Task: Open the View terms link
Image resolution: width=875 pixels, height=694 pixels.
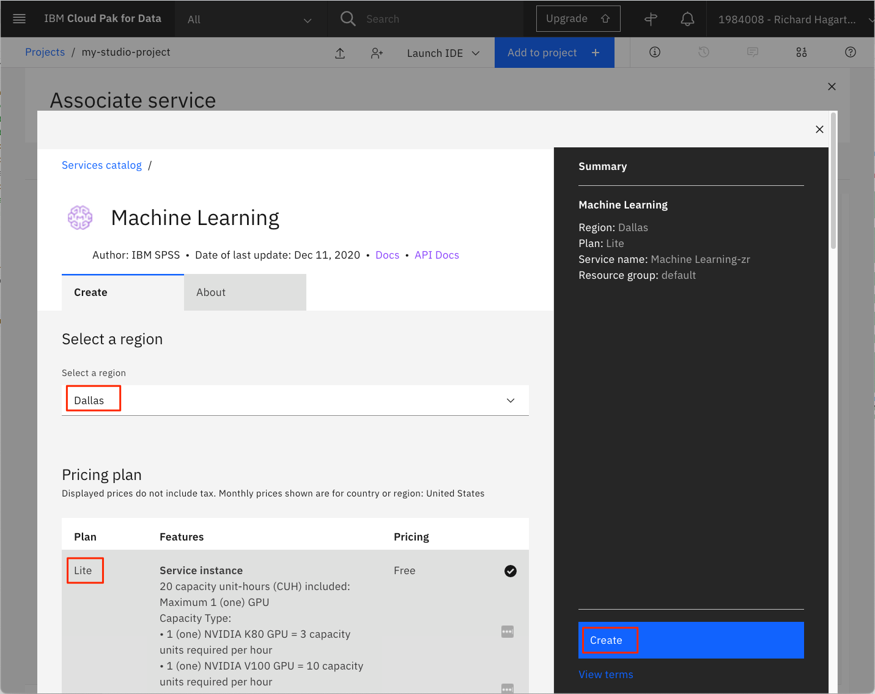Action: click(x=606, y=674)
